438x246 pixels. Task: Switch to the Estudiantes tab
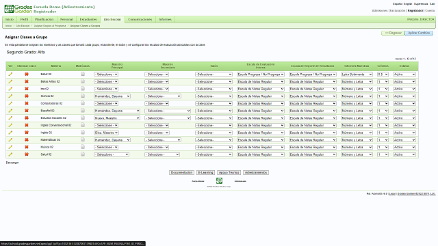pos(88,20)
